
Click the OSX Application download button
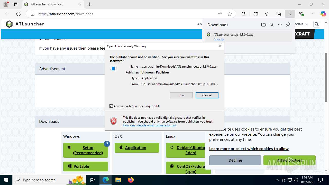click(x=137, y=148)
